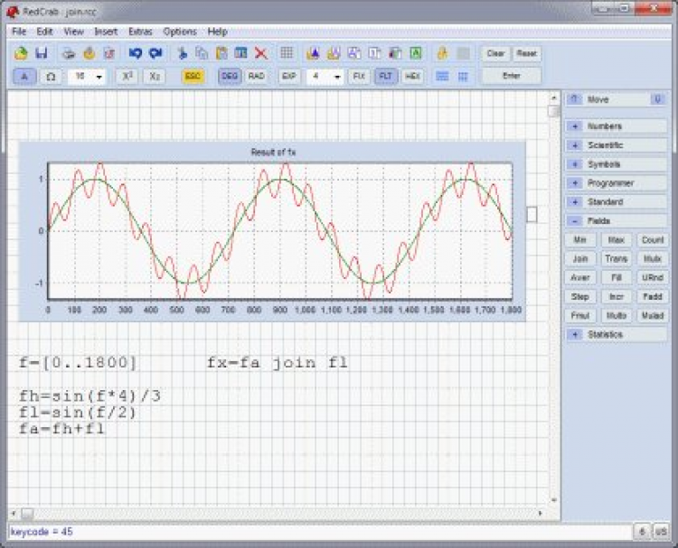This screenshot has width=678, height=548.
Task: Click the yellow padlock icon
Action: pyautogui.click(x=442, y=53)
